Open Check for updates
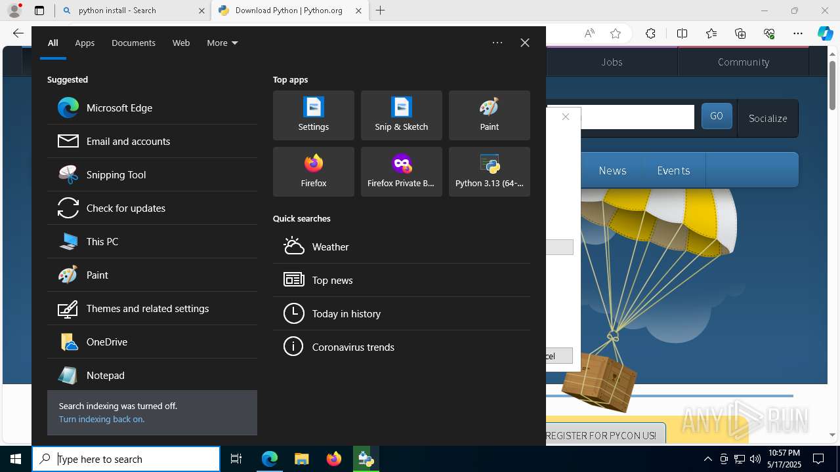The height and width of the screenshot is (472, 840). pos(152,208)
